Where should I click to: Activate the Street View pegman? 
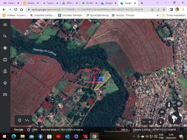[x=169, y=105]
